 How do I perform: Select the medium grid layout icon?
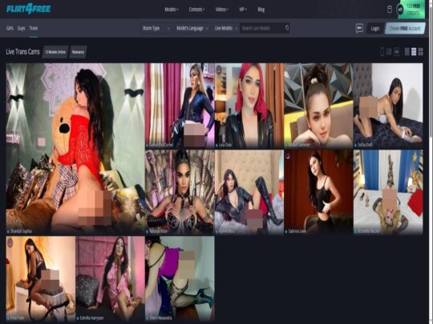tap(414, 51)
